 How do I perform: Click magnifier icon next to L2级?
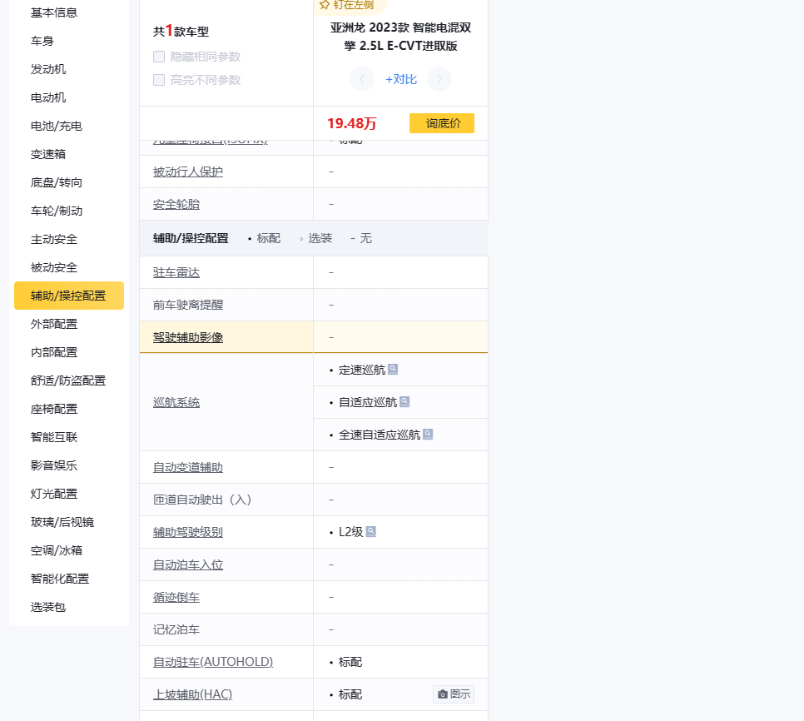coord(370,532)
